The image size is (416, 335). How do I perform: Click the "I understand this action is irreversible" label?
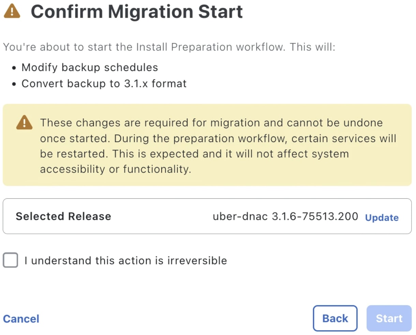point(125,261)
